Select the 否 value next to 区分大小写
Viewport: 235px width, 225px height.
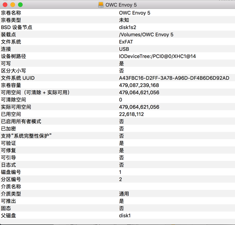point(122,71)
